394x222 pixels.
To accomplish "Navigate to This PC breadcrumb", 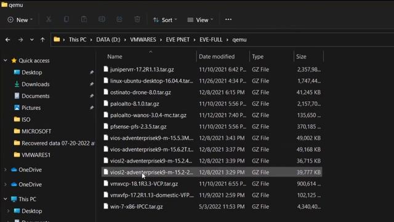I will click(78, 39).
